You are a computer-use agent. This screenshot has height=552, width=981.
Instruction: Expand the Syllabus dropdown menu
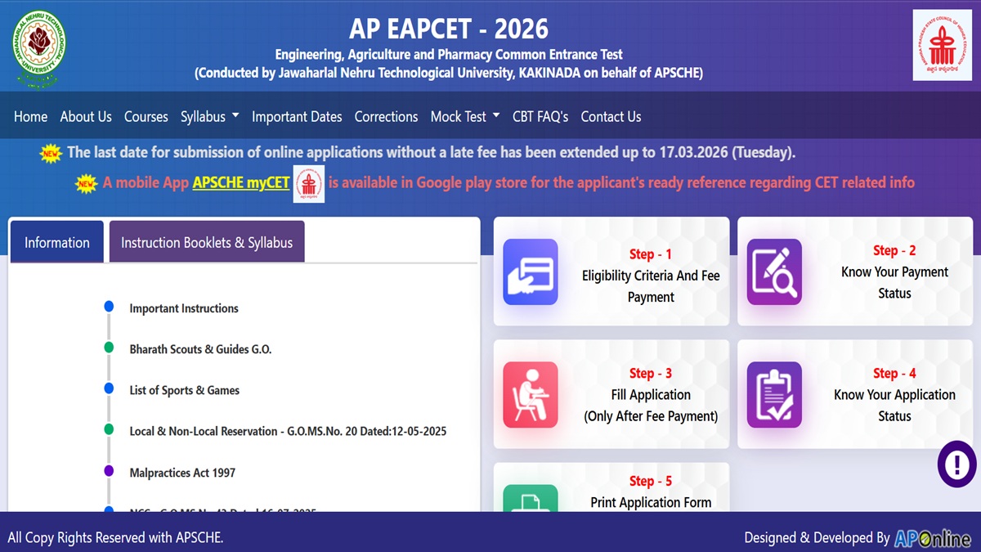click(x=209, y=116)
